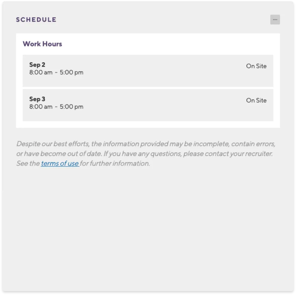
Task: Click the underlined terms of use text
Action: click(60, 163)
